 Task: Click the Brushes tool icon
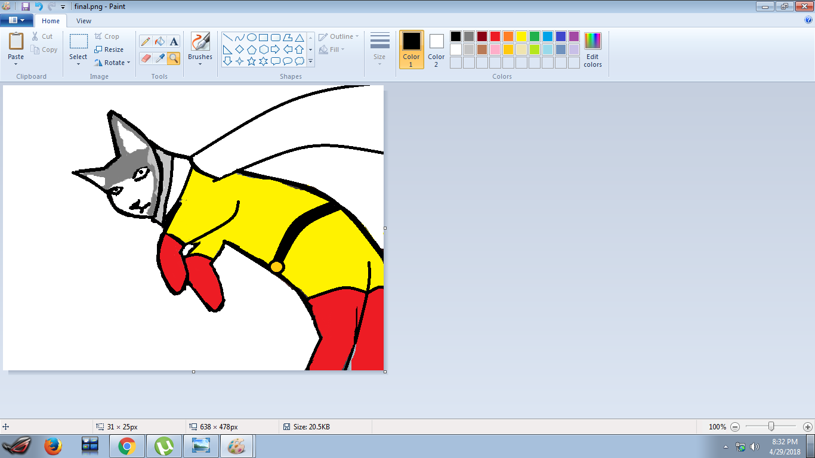tap(200, 41)
